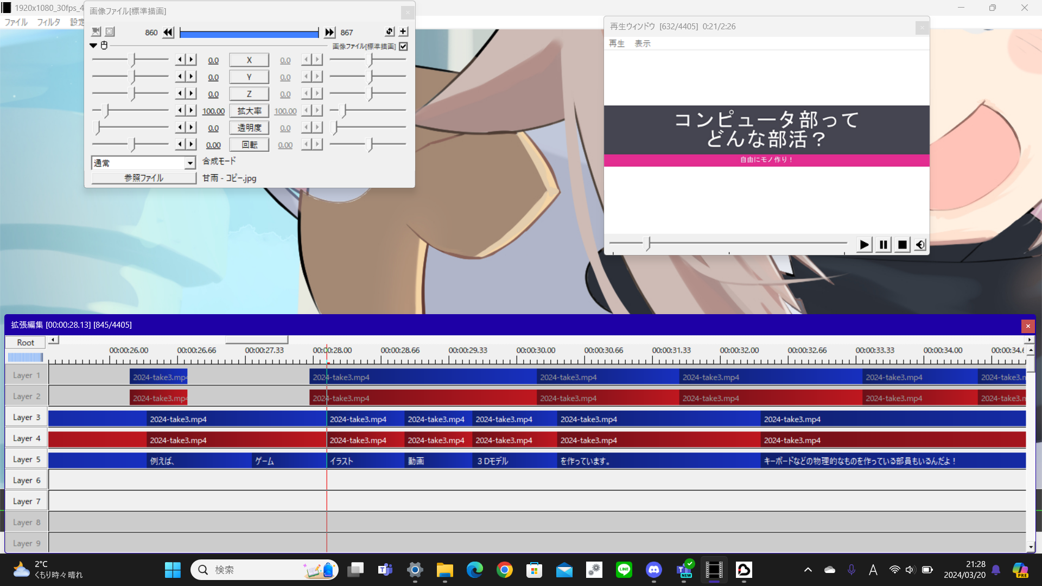Toggle visibility of Layer 2
Image resolution: width=1042 pixels, height=586 pixels.
(x=27, y=397)
